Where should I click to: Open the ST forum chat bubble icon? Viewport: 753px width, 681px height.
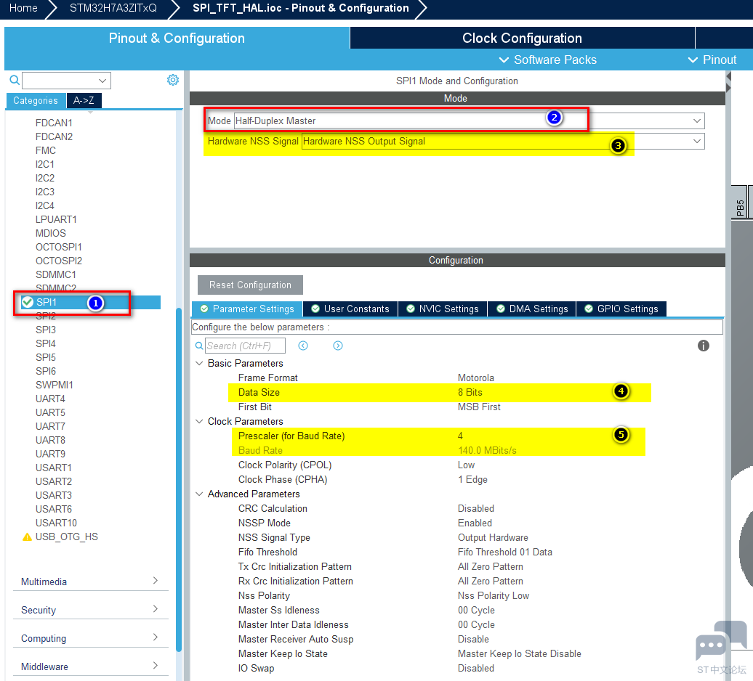(x=721, y=641)
